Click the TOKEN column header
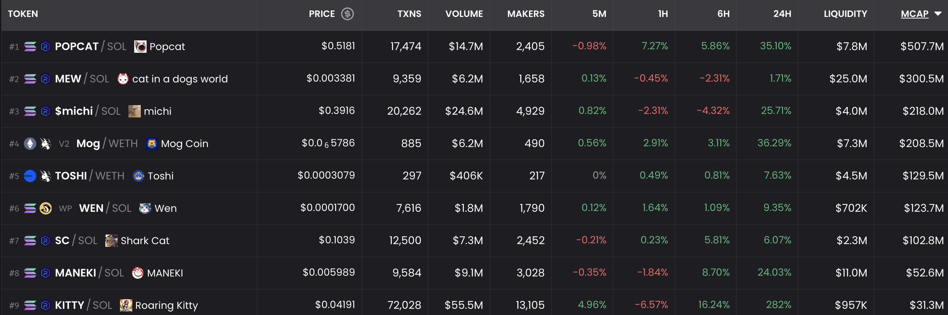 click(23, 14)
